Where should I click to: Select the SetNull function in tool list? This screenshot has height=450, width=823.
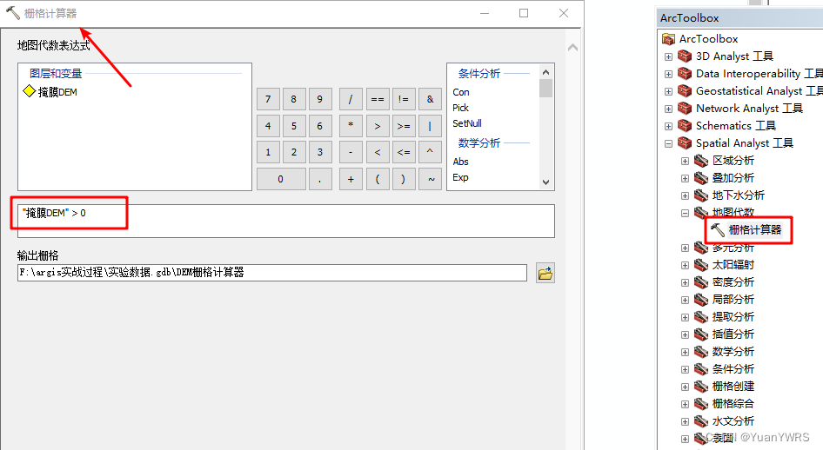(x=467, y=123)
